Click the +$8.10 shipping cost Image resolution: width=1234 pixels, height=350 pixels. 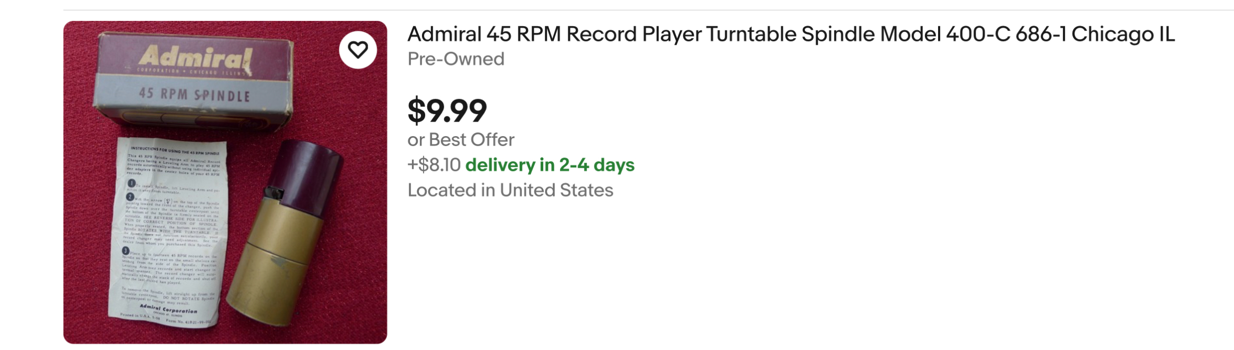tap(434, 165)
